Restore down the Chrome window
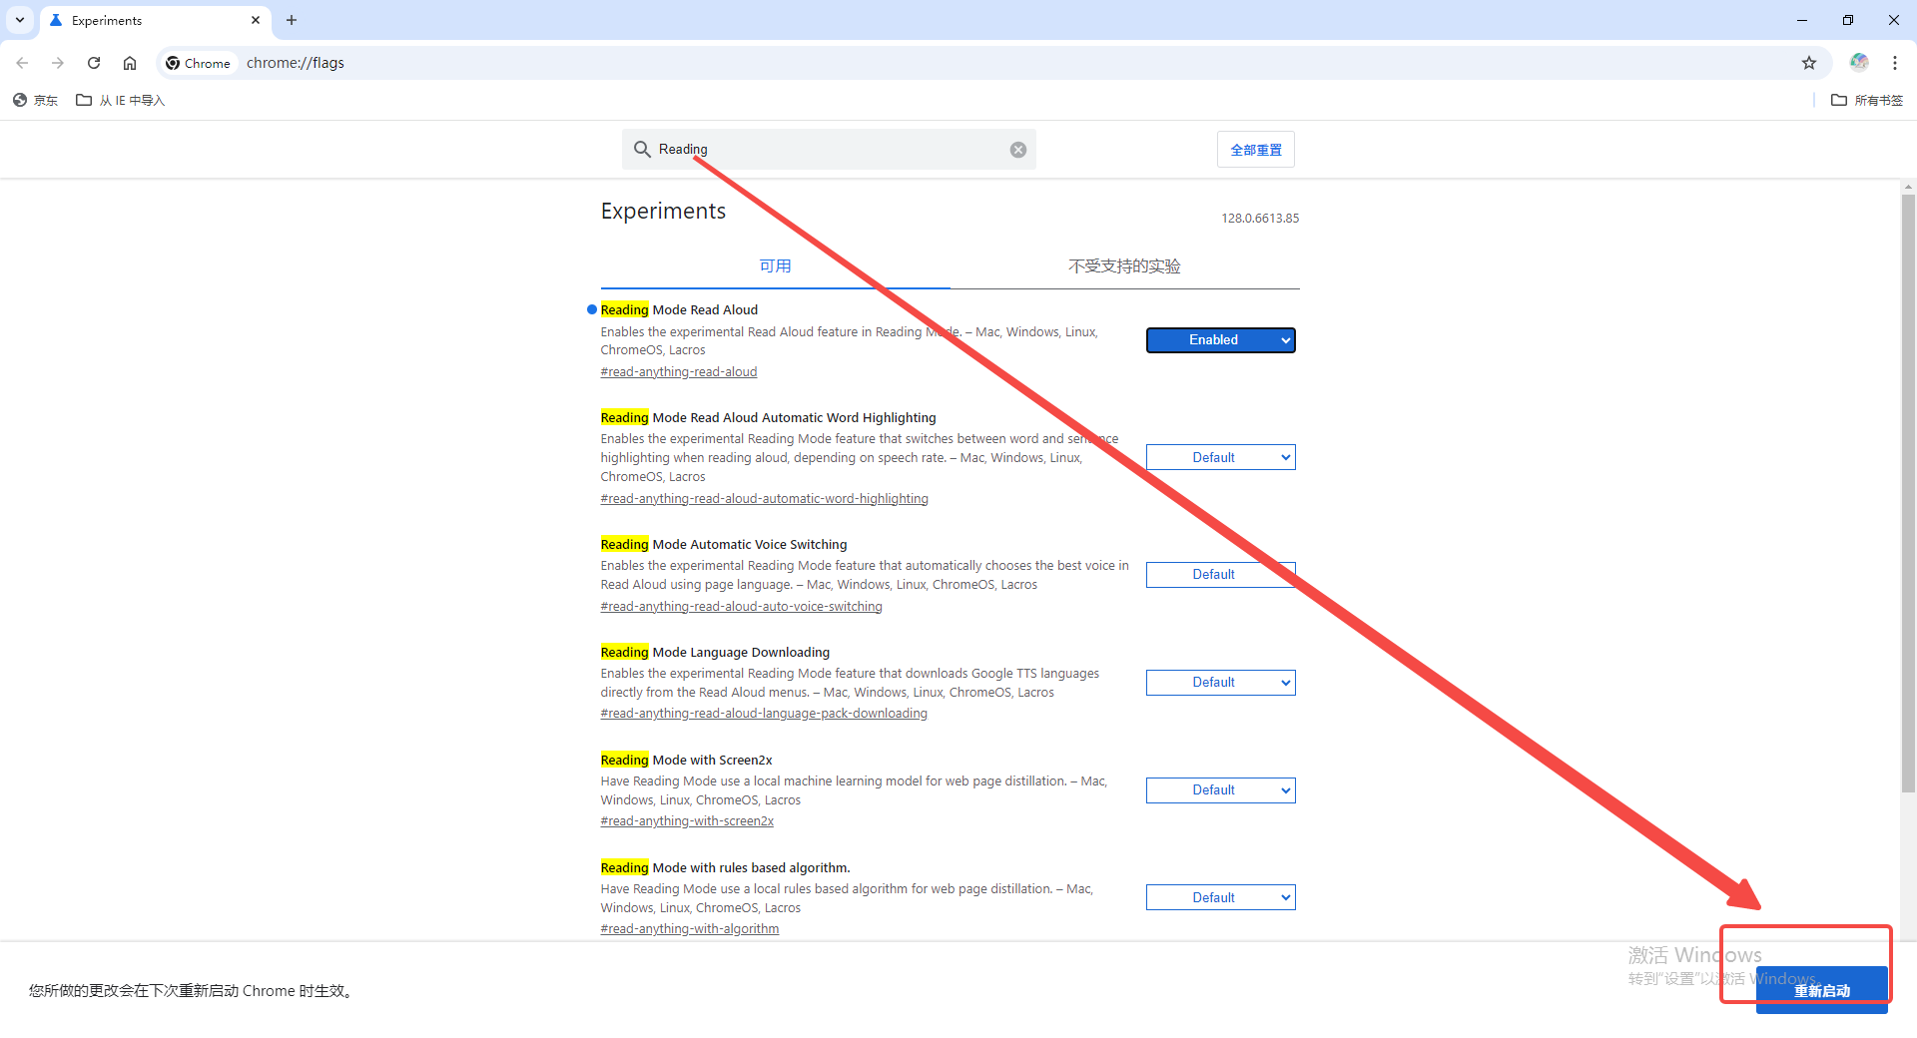This screenshot has width=1917, height=1038. [1848, 20]
